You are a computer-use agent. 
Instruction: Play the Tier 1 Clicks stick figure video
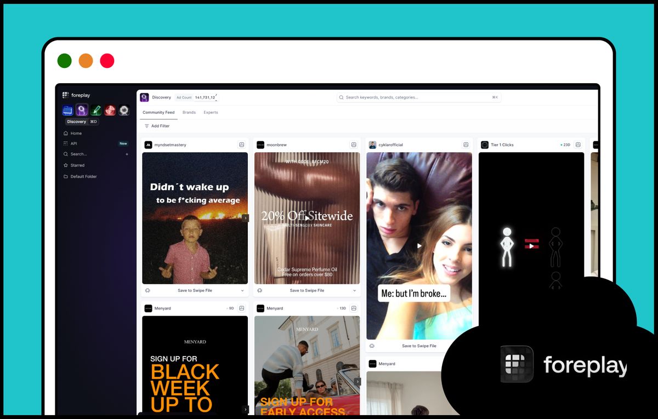click(x=531, y=246)
